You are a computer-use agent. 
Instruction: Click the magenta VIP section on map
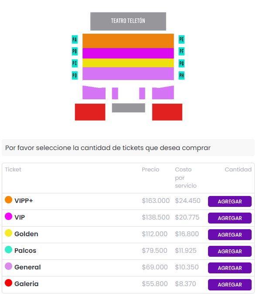pos(128,53)
